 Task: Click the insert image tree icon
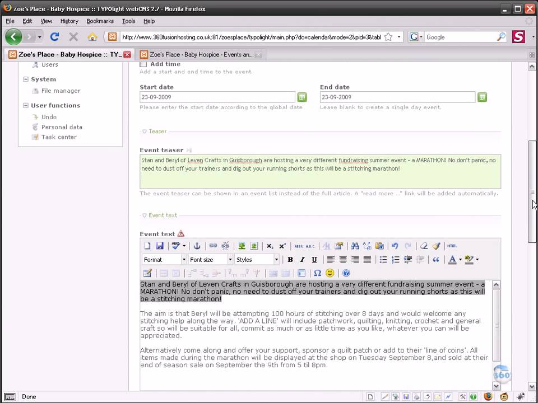[x=242, y=246]
